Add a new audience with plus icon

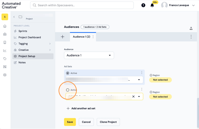62,37
